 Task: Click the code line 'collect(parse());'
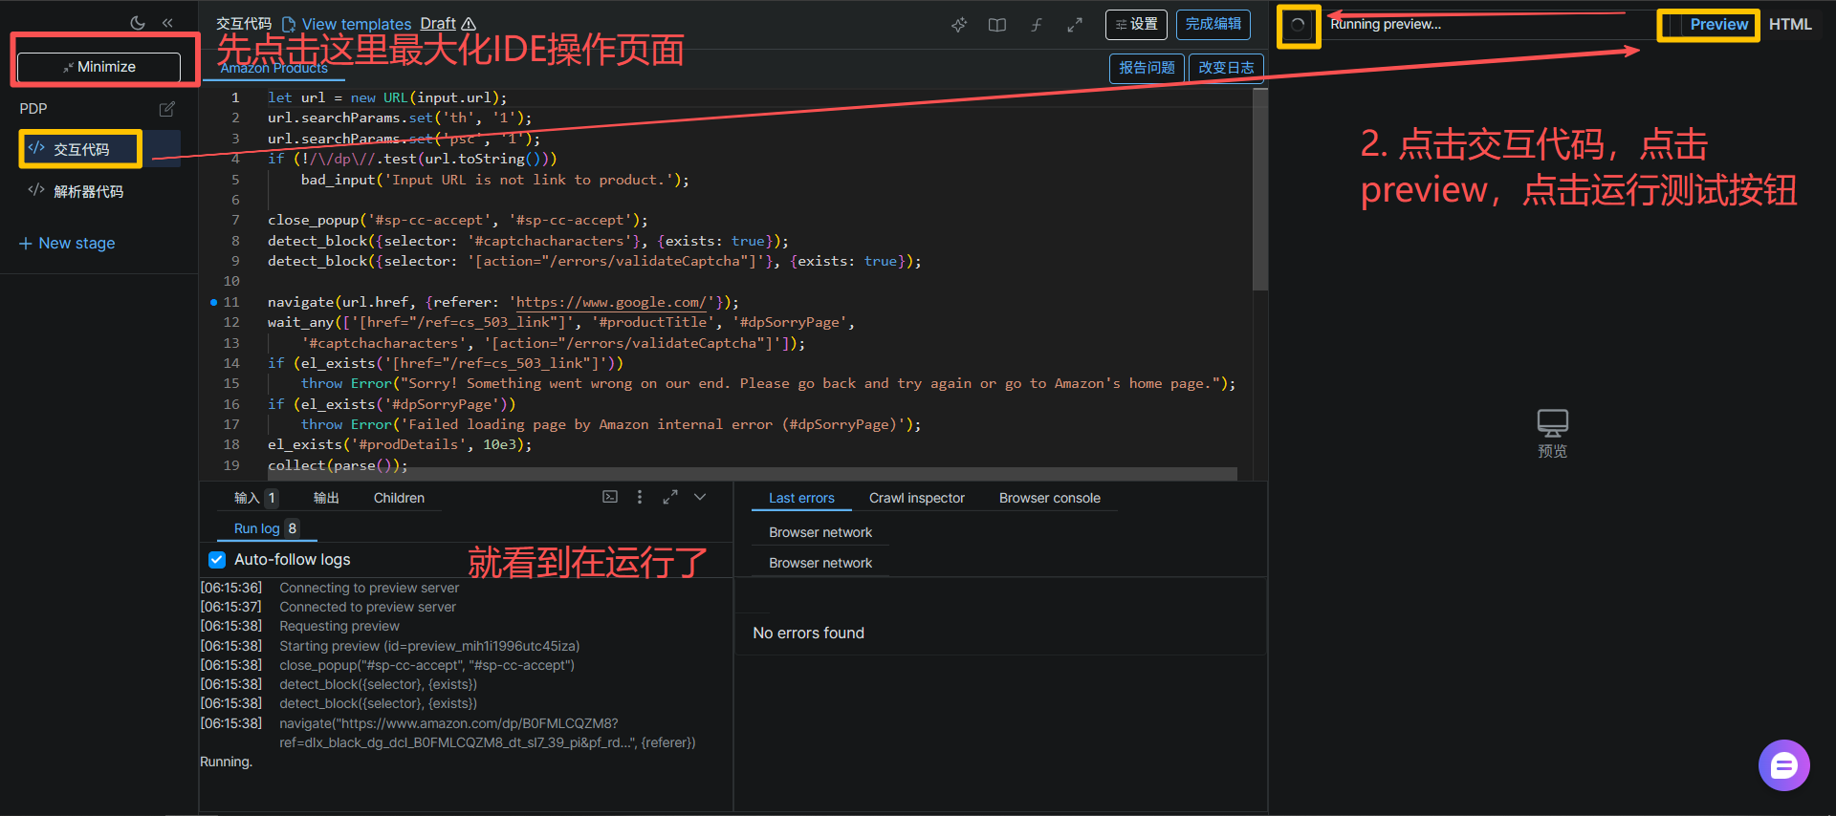coord(338,465)
